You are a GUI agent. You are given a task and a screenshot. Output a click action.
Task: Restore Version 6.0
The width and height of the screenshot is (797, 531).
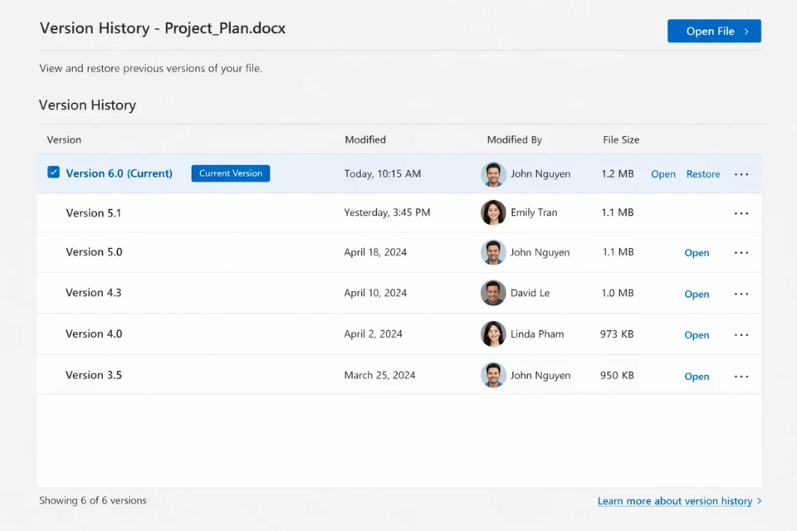(x=702, y=173)
